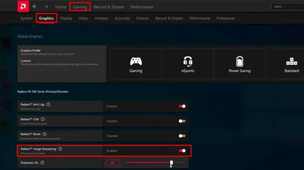Open the Home tab

pyautogui.click(x=61, y=7)
